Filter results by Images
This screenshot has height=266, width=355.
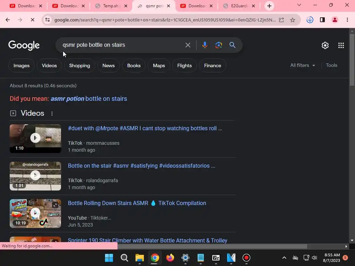point(21,65)
